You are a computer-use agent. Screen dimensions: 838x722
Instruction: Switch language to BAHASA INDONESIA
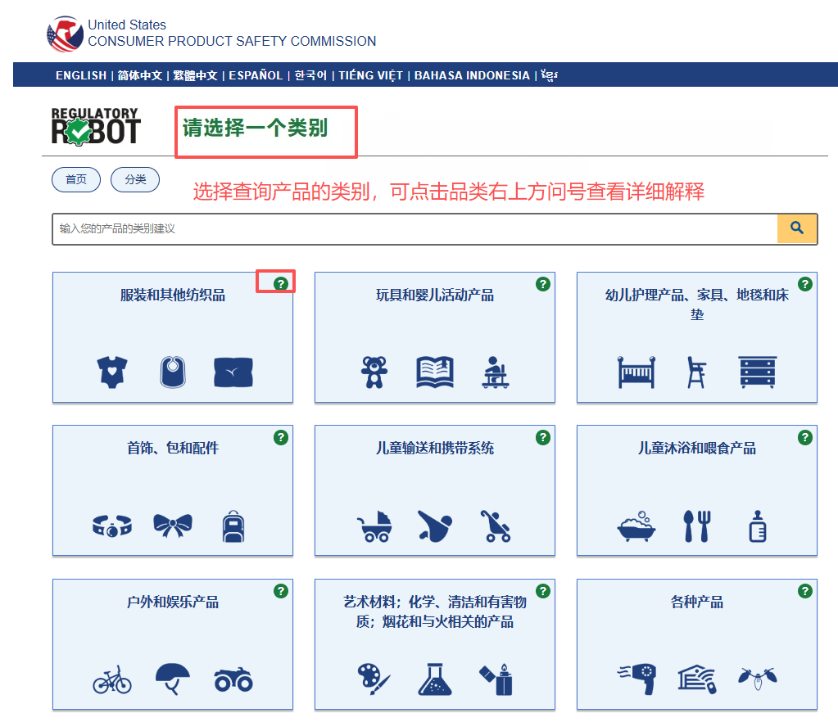point(472,75)
